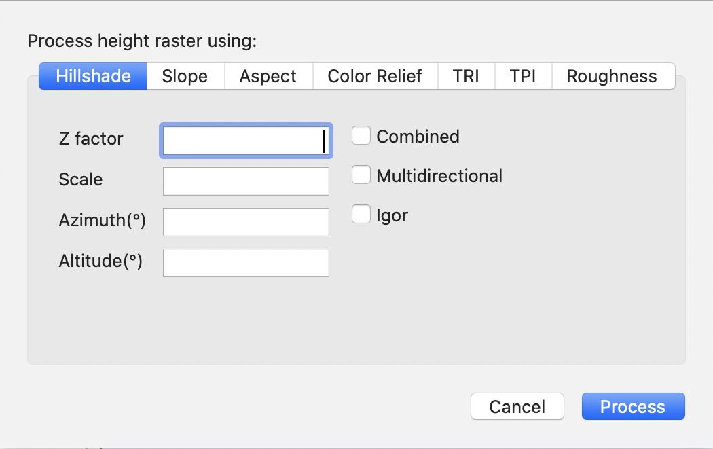Screen dimensions: 713x449
Task: Focus the Scale input field
Action: [x=246, y=181]
